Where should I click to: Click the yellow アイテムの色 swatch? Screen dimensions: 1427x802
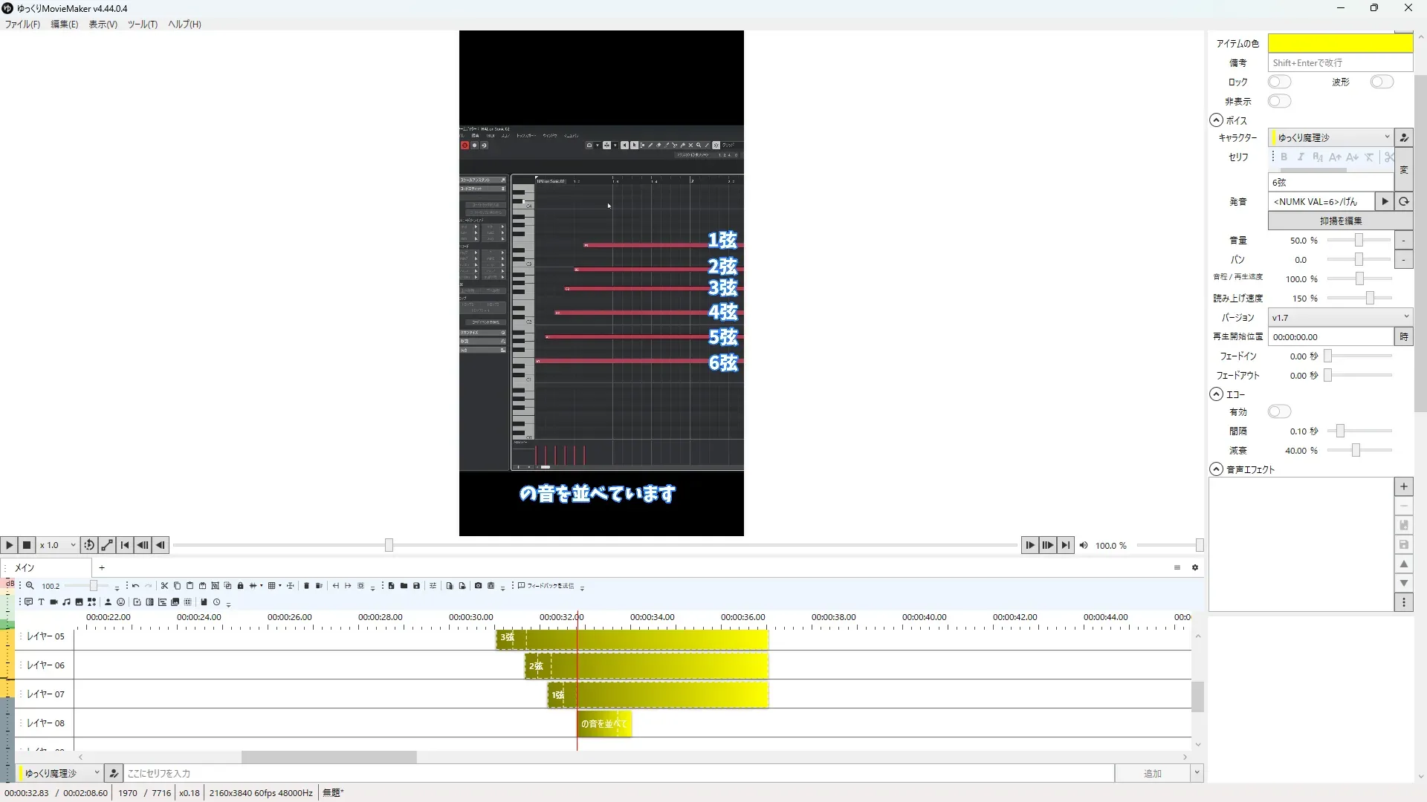[1339, 43]
